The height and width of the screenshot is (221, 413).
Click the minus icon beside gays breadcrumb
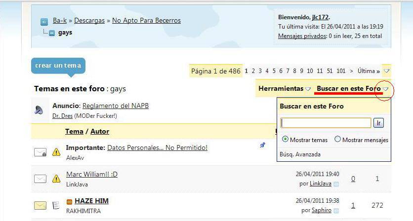pos(52,33)
